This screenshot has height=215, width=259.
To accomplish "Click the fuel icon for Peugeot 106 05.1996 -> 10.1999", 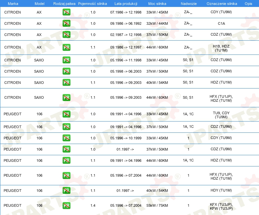I will (x=66, y=138).
